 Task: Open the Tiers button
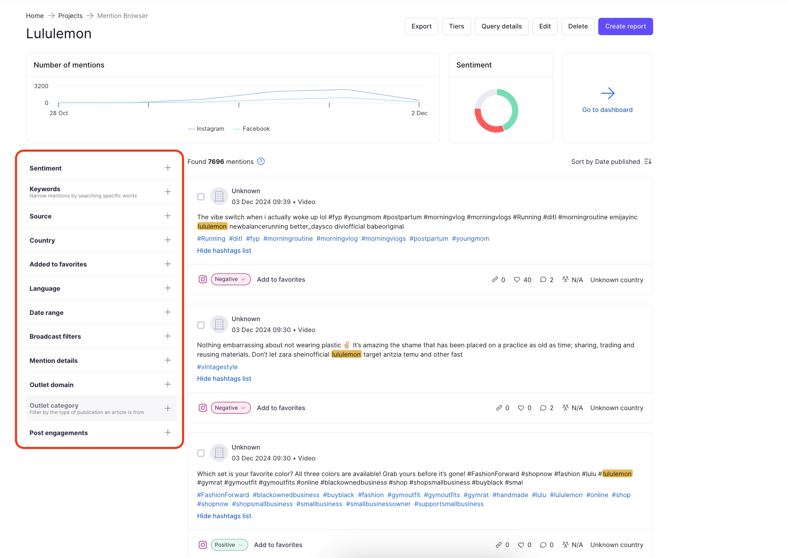[456, 27]
